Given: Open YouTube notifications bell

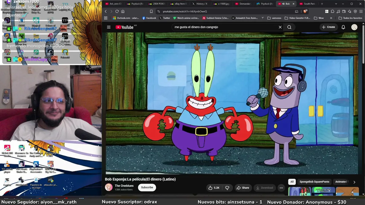Looking at the screenshot, I should (x=343, y=27).
